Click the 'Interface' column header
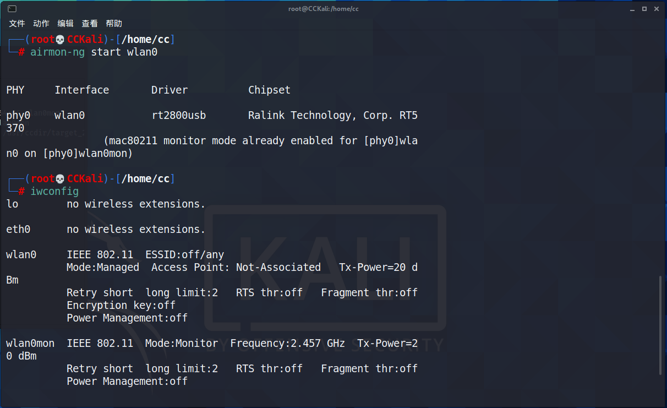Image resolution: width=667 pixels, height=408 pixels. [82, 90]
